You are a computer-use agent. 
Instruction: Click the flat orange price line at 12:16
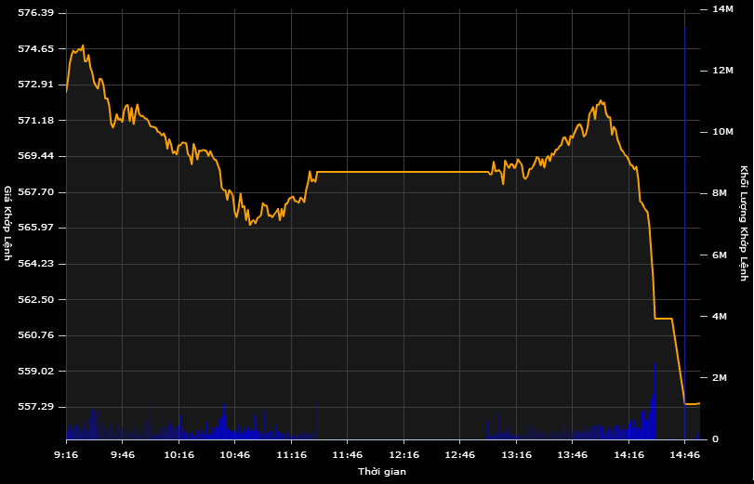(403, 172)
